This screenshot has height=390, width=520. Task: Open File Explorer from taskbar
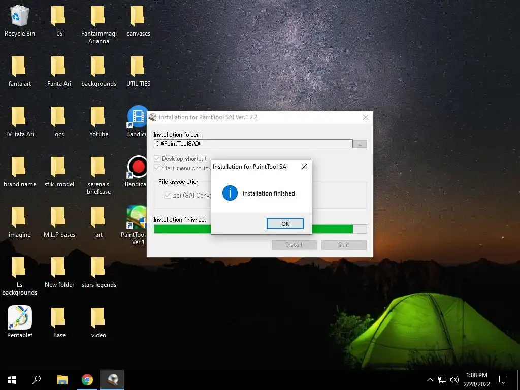tap(62, 380)
